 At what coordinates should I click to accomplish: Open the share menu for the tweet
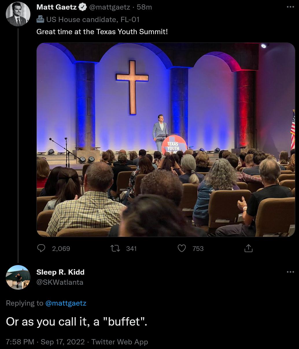(x=249, y=248)
